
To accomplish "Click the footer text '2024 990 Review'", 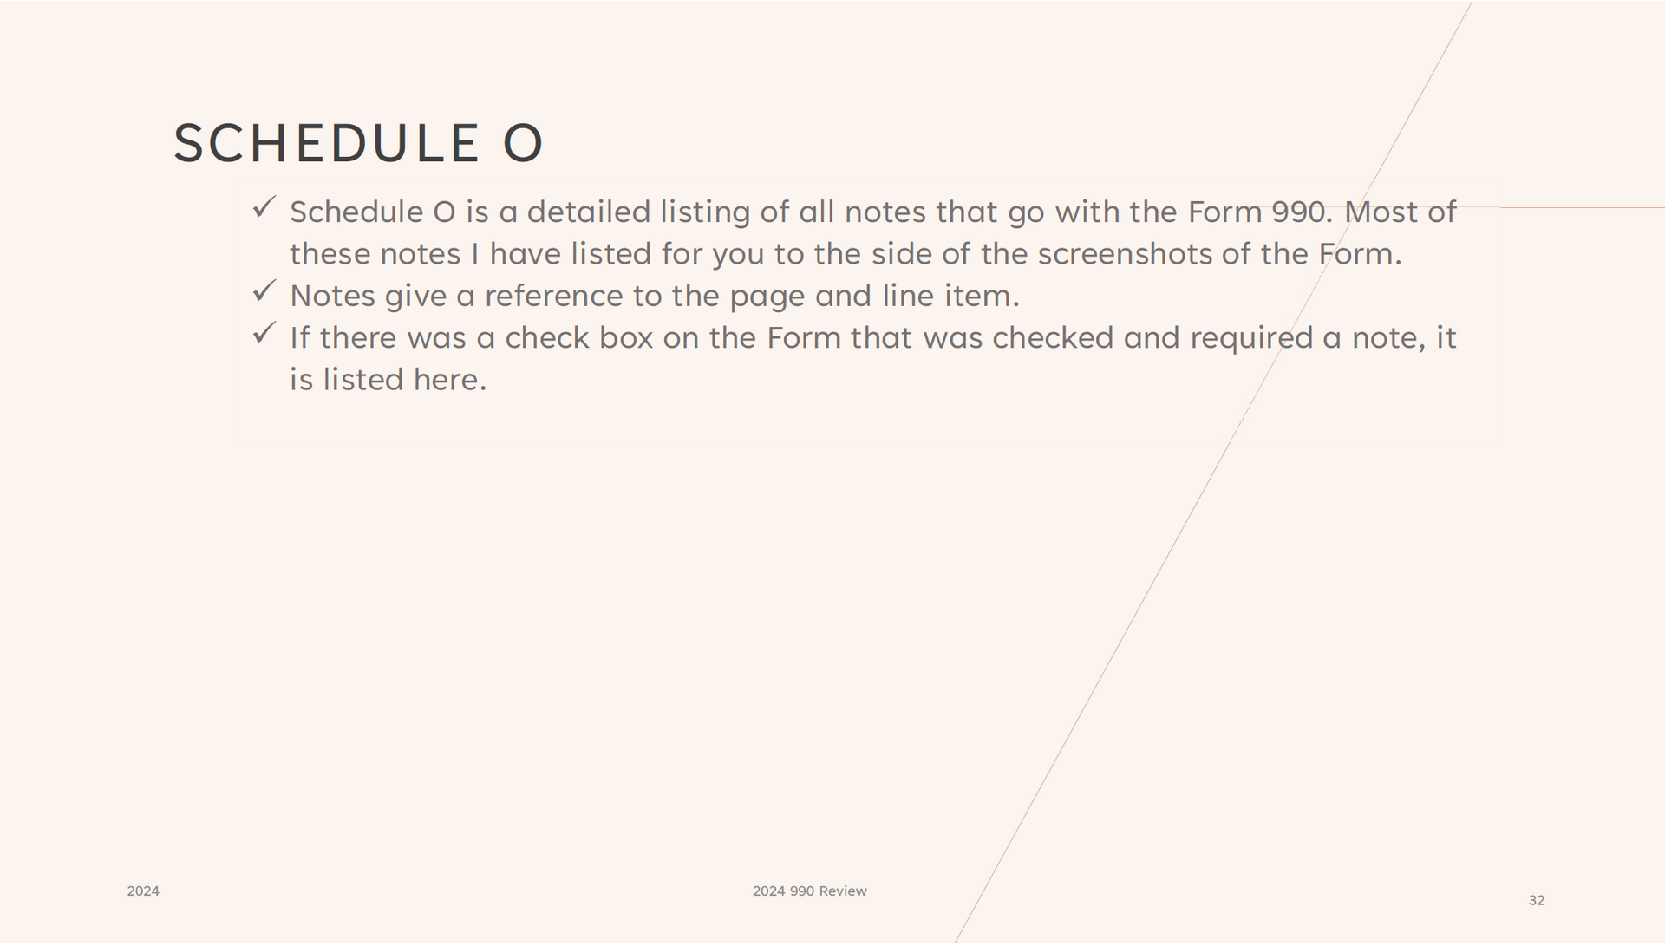I will (810, 891).
